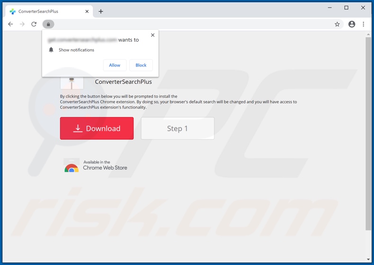Block notifications from the site
The image size is (374, 265).
pyautogui.click(x=141, y=65)
